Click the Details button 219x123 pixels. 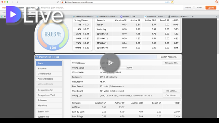click(x=188, y=8)
